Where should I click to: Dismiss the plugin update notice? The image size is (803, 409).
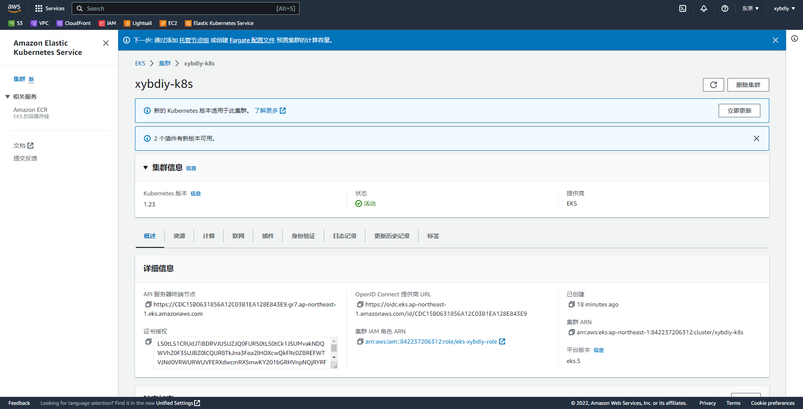[757, 138]
